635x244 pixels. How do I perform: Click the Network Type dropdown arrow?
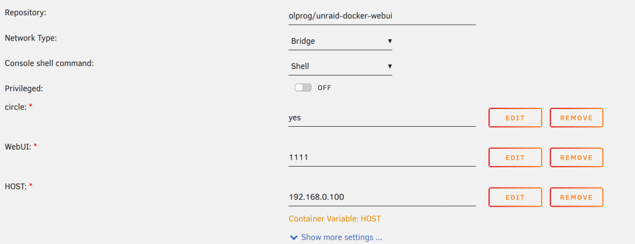pyautogui.click(x=390, y=41)
